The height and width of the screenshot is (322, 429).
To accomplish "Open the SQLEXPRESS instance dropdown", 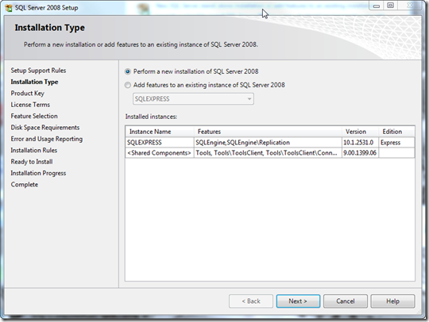I will click(193, 99).
